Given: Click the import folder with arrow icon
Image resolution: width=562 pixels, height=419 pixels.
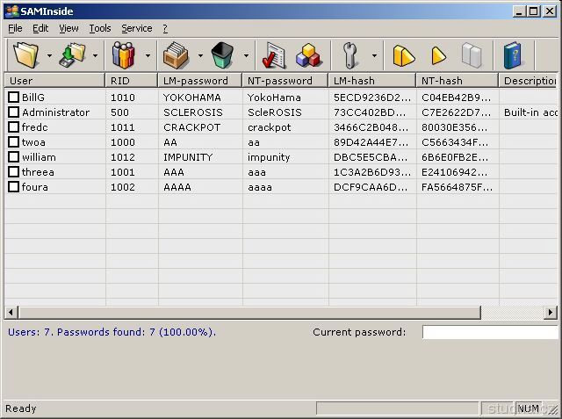Looking at the screenshot, I should (72, 56).
